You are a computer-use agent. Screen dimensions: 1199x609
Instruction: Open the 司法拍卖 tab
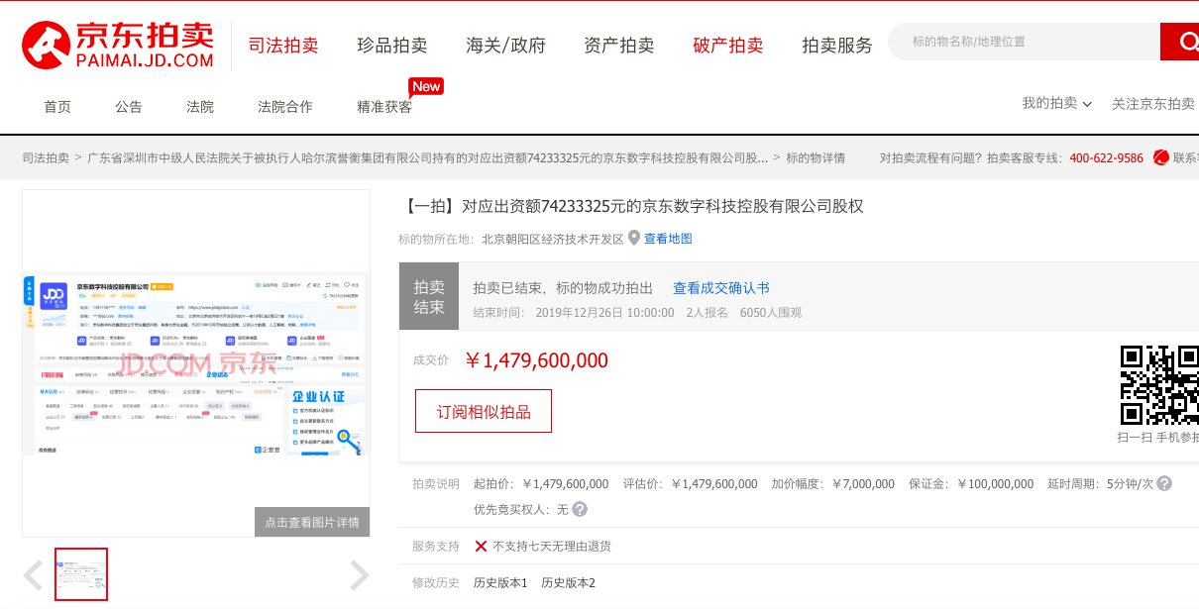(283, 45)
